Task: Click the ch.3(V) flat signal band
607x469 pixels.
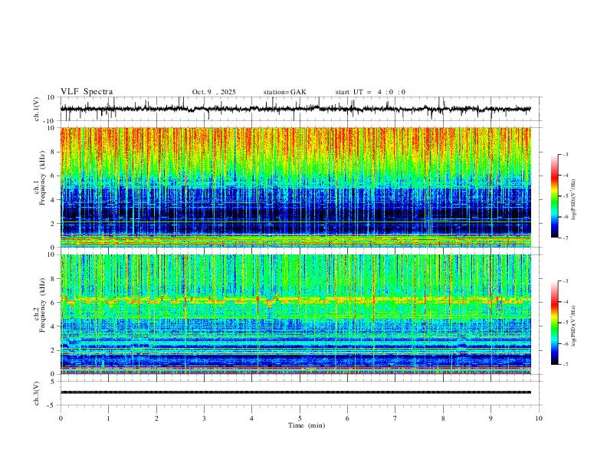Action: (x=296, y=392)
